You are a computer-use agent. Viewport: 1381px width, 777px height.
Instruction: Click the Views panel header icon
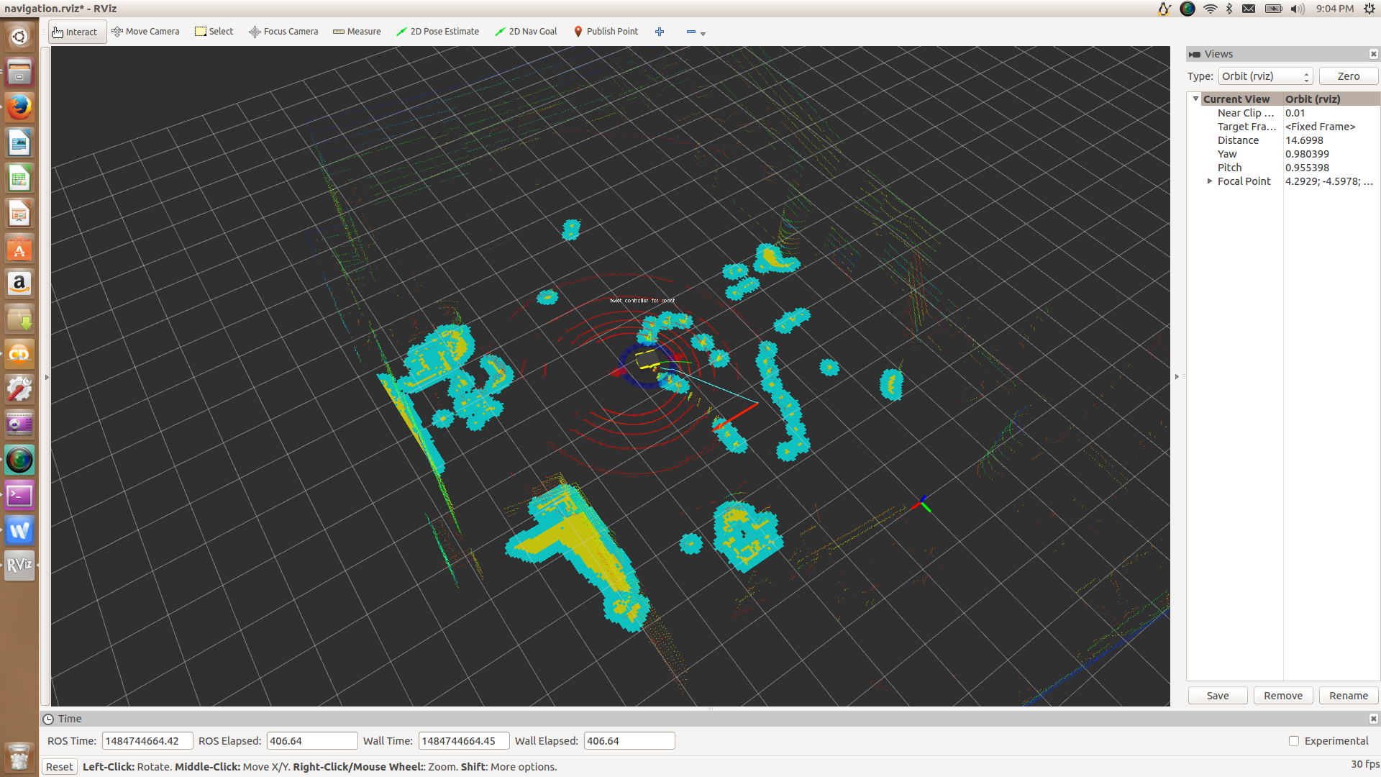1195,54
